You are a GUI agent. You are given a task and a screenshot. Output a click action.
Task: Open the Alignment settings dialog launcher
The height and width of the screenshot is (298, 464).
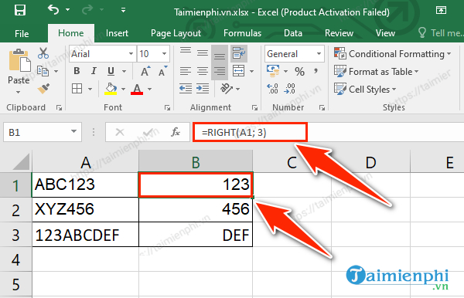tap(254, 108)
